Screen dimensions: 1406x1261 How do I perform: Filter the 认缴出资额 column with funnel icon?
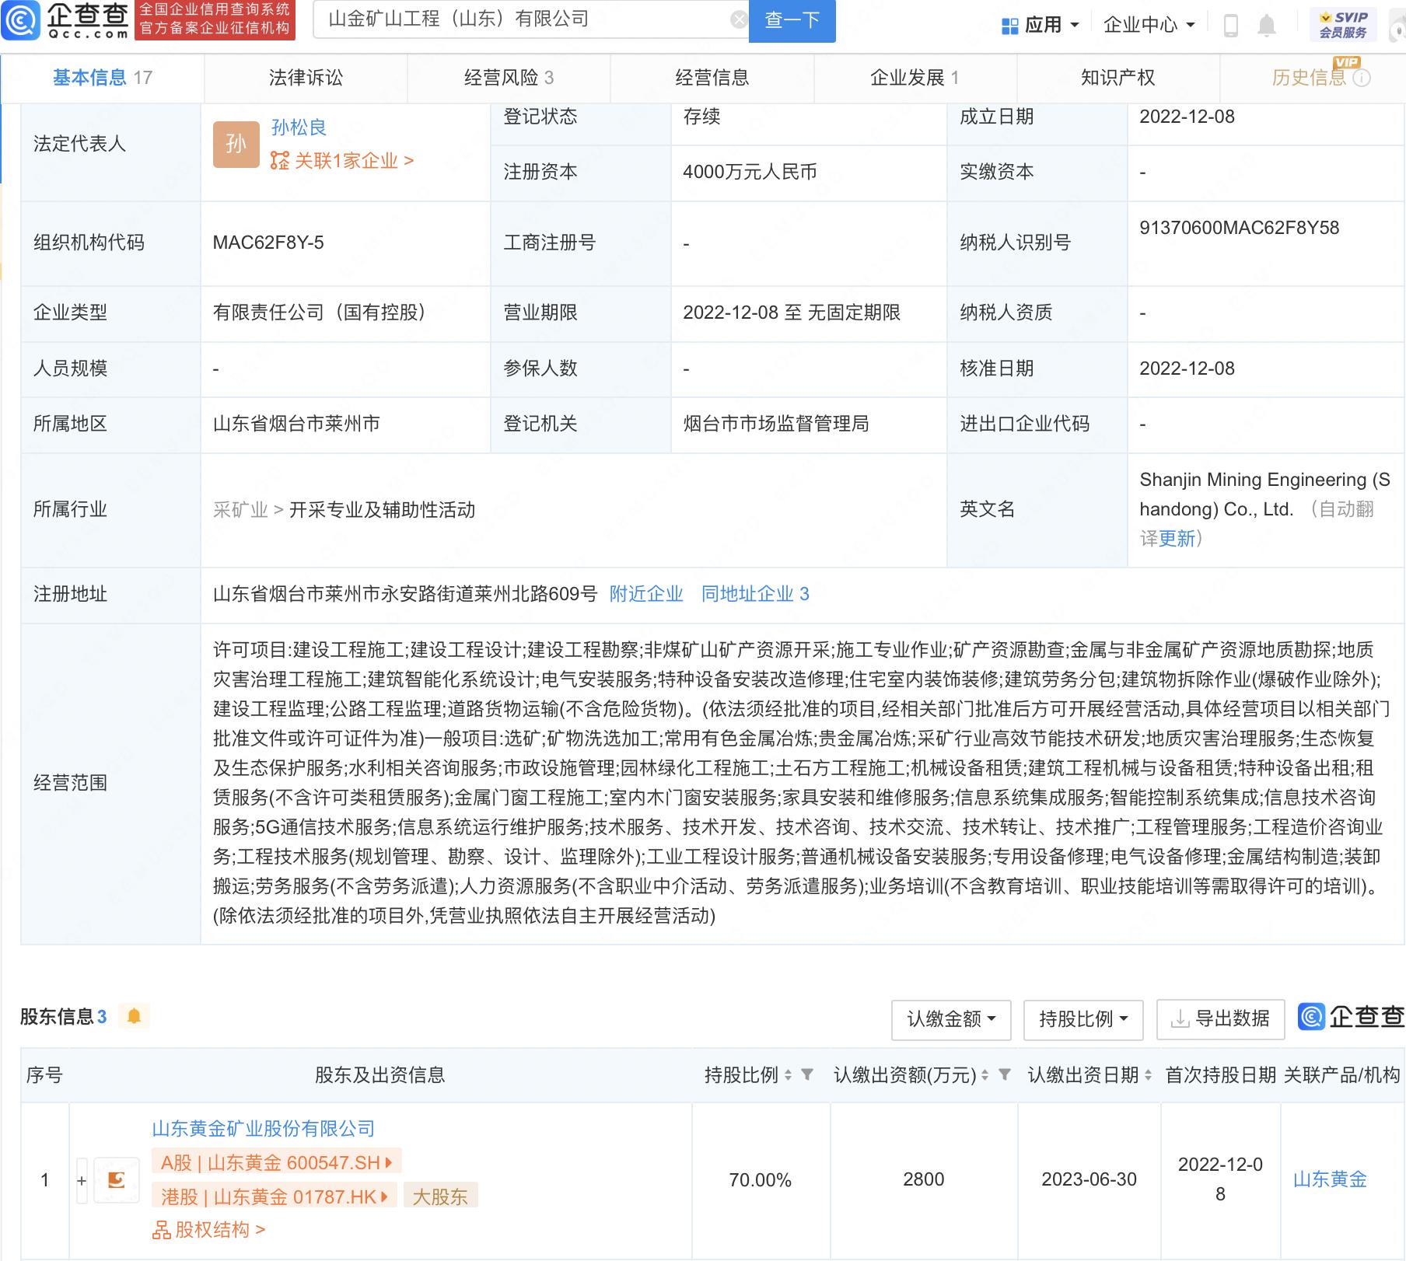click(1005, 1074)
